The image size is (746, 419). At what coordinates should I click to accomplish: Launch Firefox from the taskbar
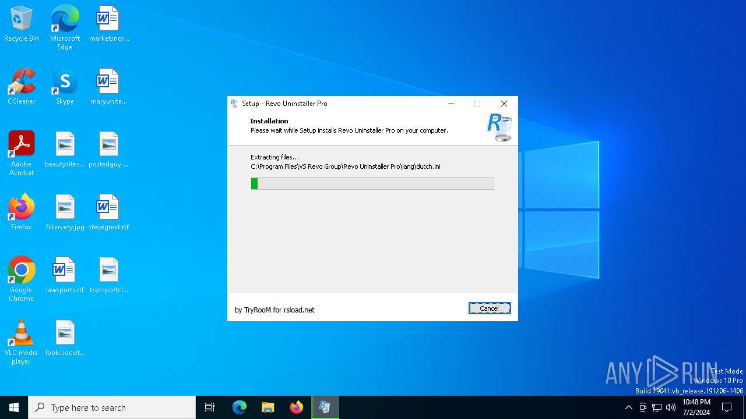coord(297,407)
